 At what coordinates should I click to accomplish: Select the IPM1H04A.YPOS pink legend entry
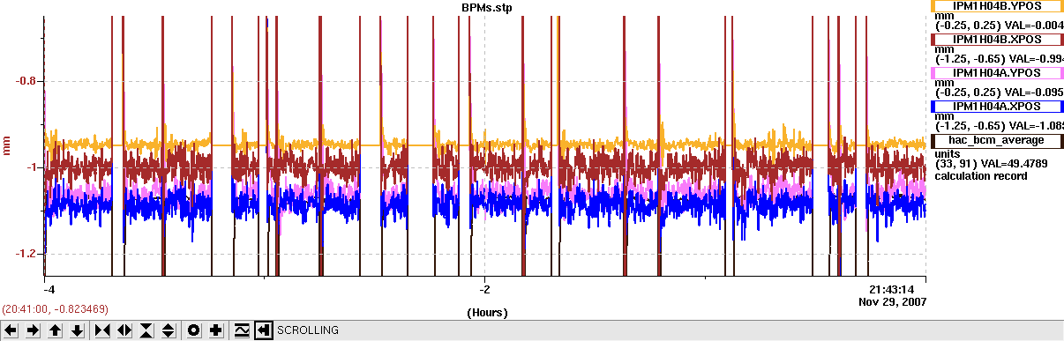tap(997, 72)
